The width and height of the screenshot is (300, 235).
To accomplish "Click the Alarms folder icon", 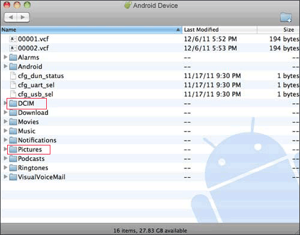I will 13,58.
